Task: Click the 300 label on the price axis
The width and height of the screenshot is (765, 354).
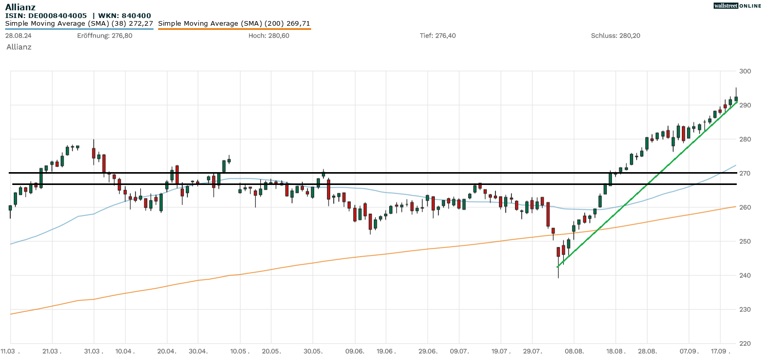Action: pyautogui.click(x=745, y=71)
